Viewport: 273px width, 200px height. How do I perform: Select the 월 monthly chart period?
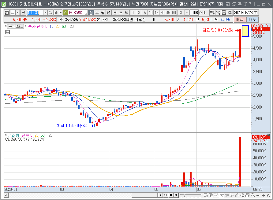pos(103,13)
